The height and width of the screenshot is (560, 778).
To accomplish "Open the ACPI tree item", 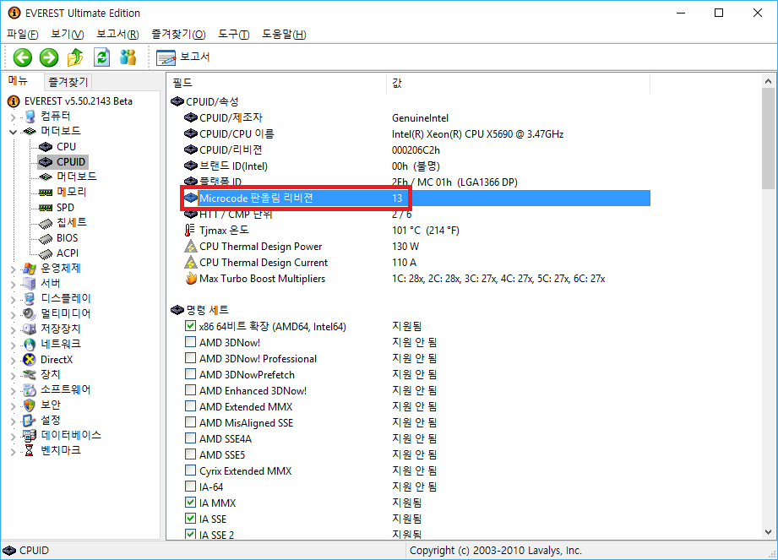I will pos(58,253).
